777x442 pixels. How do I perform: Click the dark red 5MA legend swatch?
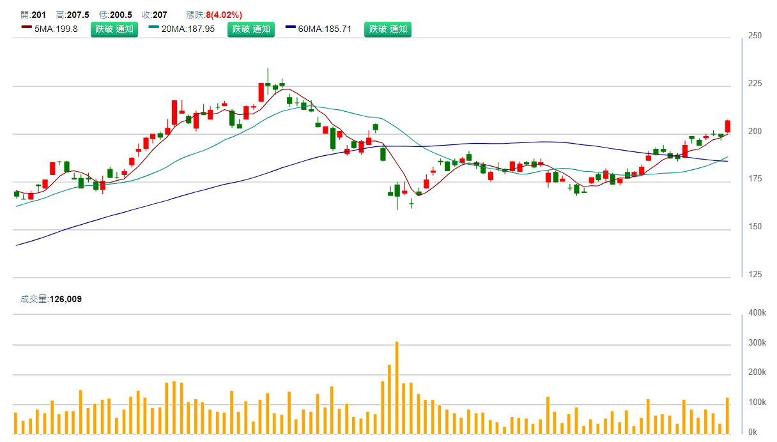(x=26, y=27)
